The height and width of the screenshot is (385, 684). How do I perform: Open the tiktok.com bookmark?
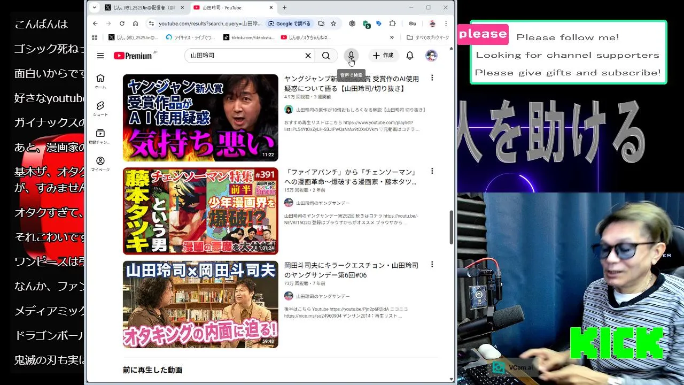coord(248,37)
